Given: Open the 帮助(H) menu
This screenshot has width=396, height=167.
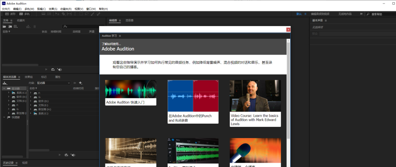Looking at the screenshot, I should [x=103, y=9].
